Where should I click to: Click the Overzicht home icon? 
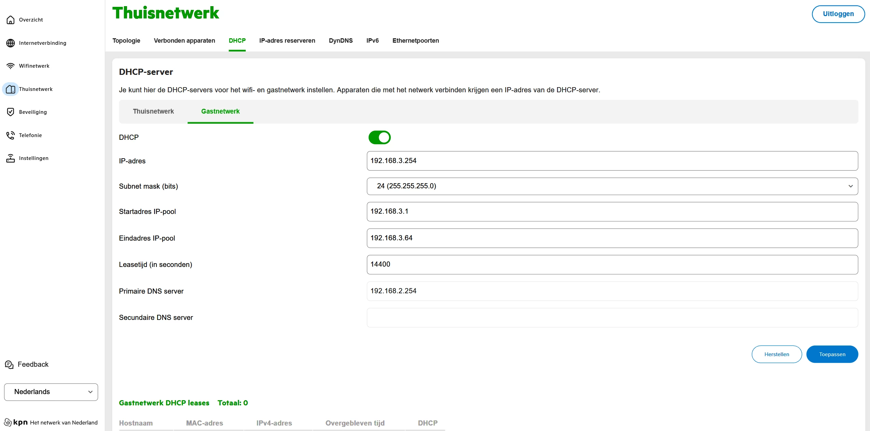click(11, 20)
